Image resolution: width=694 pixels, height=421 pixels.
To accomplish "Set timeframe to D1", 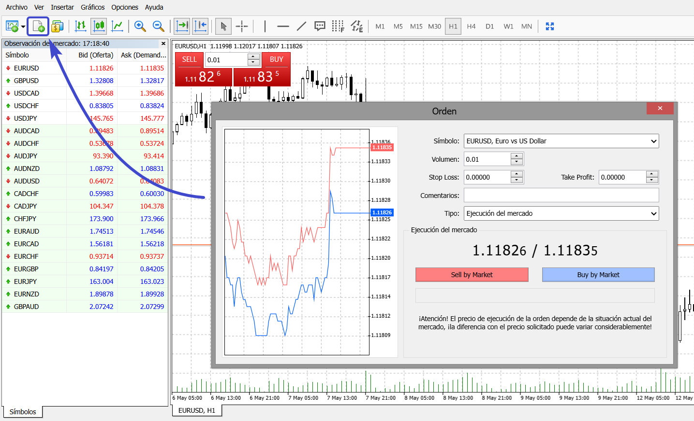I will pos(490,26).
